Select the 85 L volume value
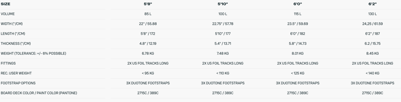 pos(148,14)
